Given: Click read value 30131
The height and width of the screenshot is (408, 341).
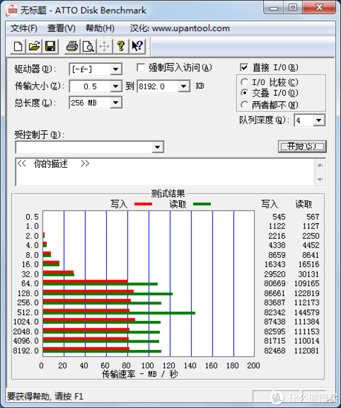Looking at the screenshot, I should (309, 274).
